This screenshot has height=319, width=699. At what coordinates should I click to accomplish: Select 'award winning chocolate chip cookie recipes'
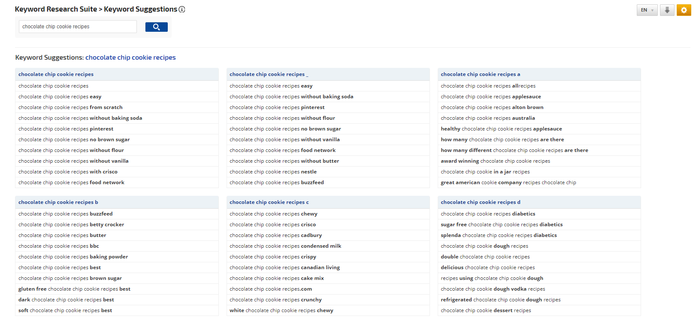click(495, 161)
